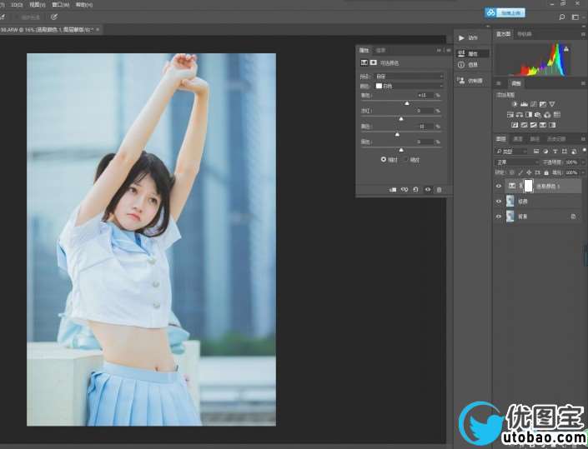Open the layer blend mode dropdown
Viewport: 588px width, 449px height.
(517, 162)
